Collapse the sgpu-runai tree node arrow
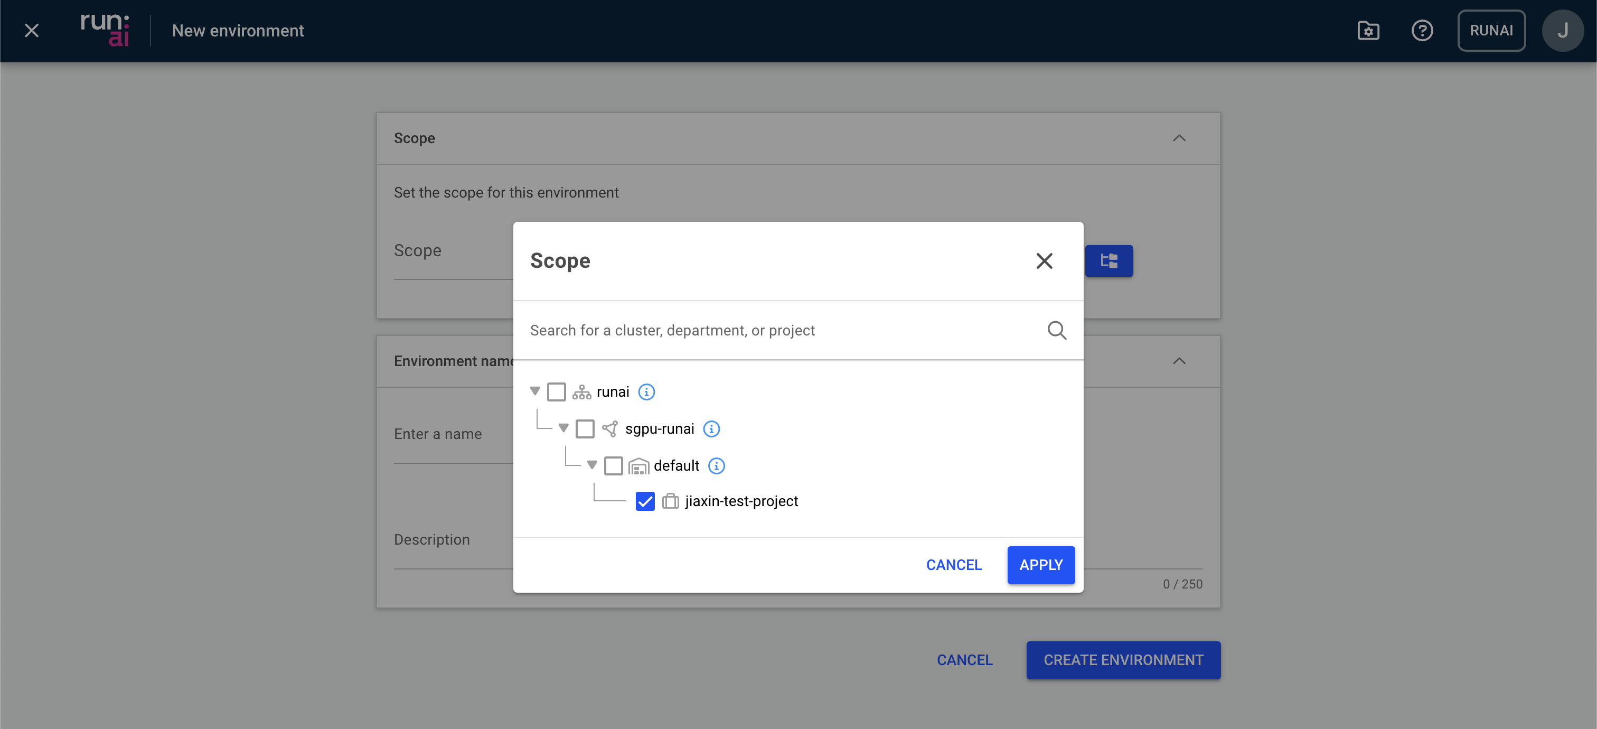 (563, 428)
